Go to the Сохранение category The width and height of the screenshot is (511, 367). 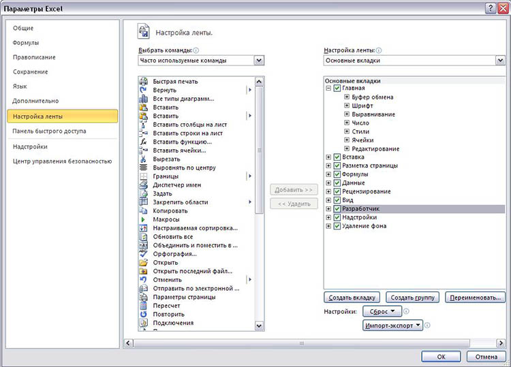30,71
